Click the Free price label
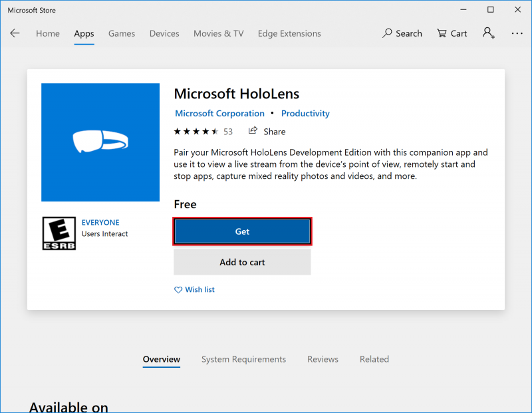Viewport: 532px width, 413px height. click(186, 204)
